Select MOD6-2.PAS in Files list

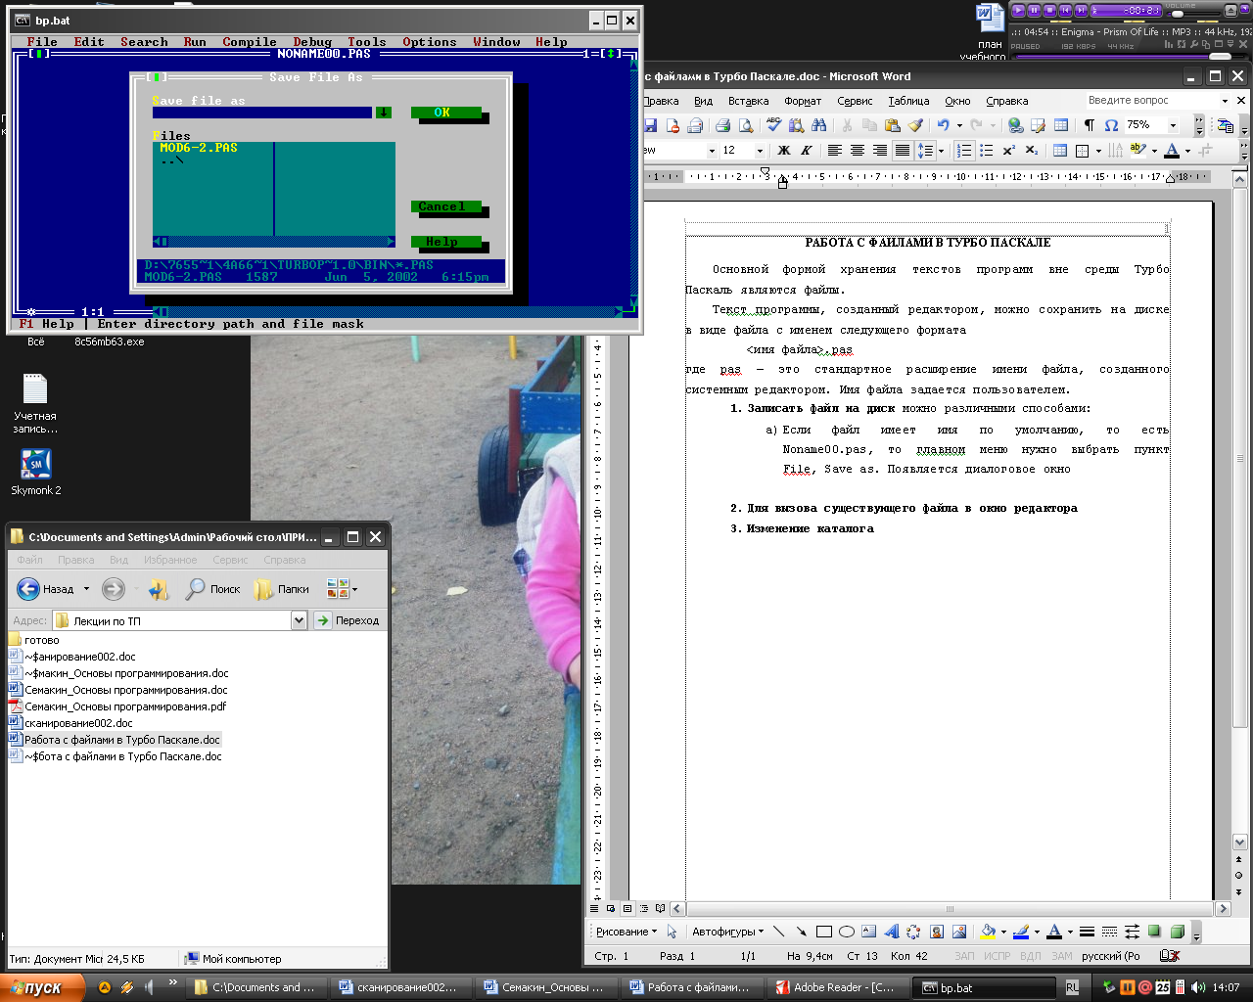[x=199, y=148]
